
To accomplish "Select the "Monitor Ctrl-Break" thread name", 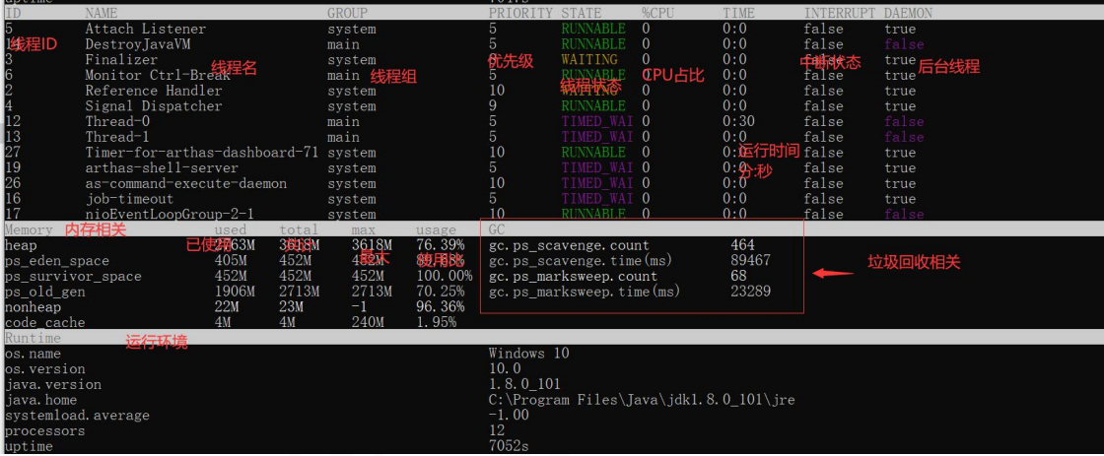I will coord(158,75).
